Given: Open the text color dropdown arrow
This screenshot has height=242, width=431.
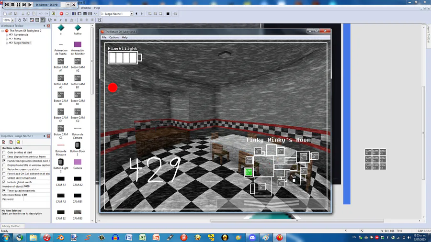Looking at the screenshot, I should [x=75, y=20].
